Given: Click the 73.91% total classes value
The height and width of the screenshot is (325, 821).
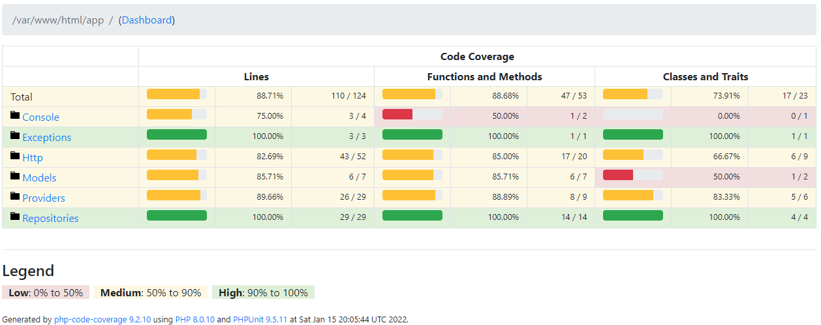Looking at the screenshot, I should coord(726,96).
